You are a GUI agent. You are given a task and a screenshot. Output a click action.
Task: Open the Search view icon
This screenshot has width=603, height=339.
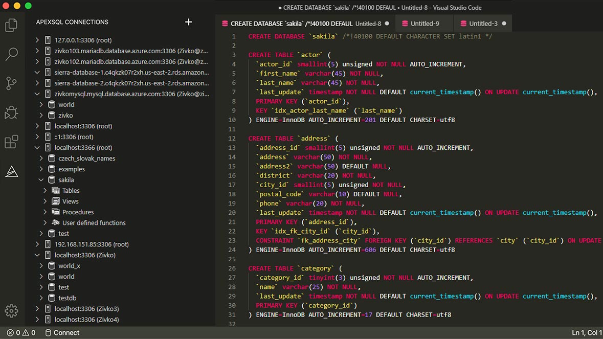[11, 54]
